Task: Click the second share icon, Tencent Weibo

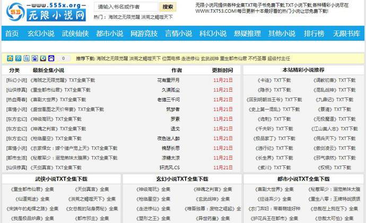Action: 19,58
